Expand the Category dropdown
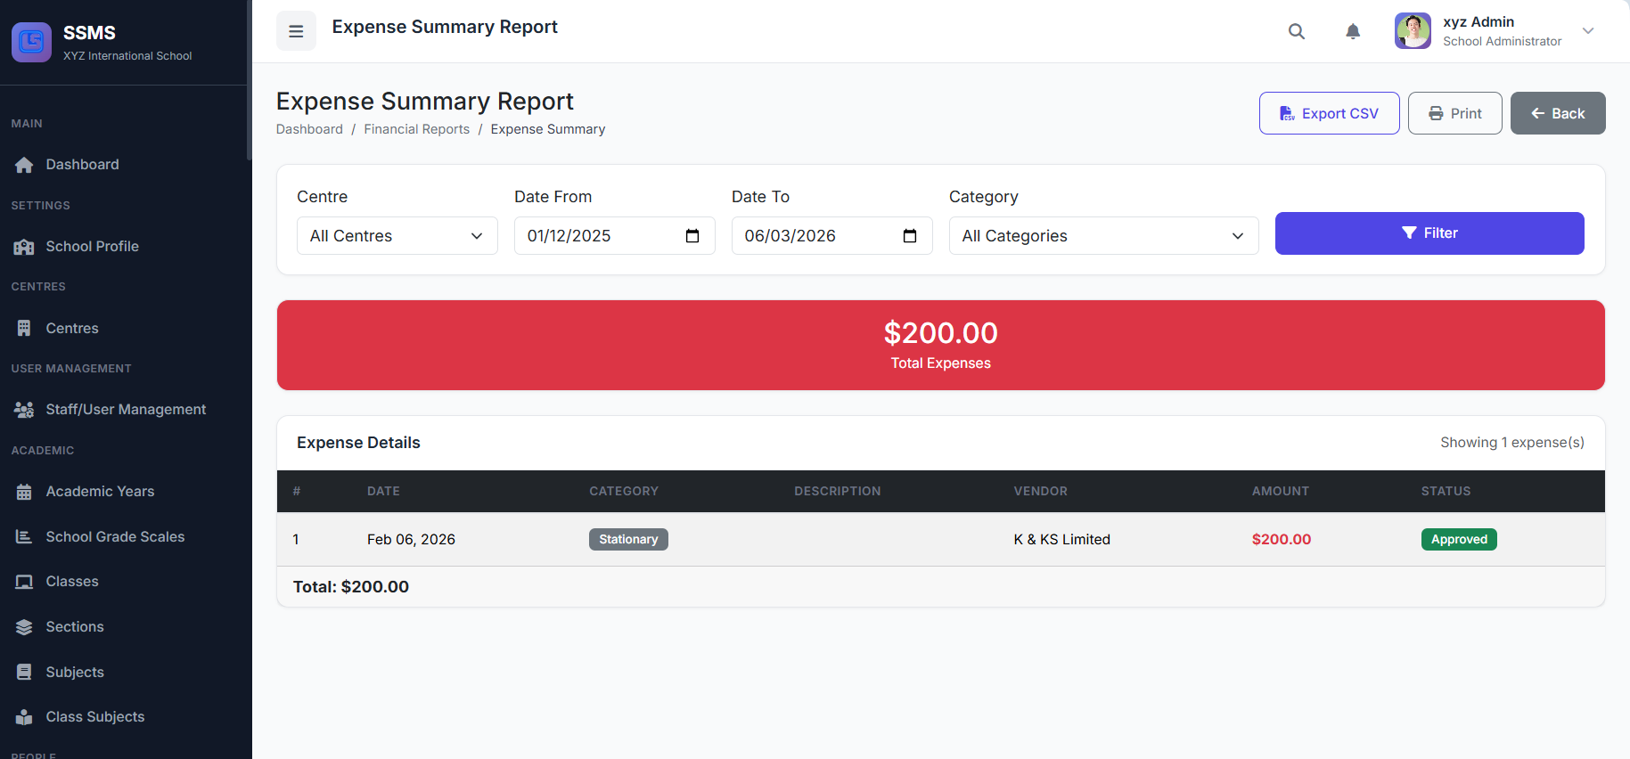1630x759 pixels. tap(1102, 236)
